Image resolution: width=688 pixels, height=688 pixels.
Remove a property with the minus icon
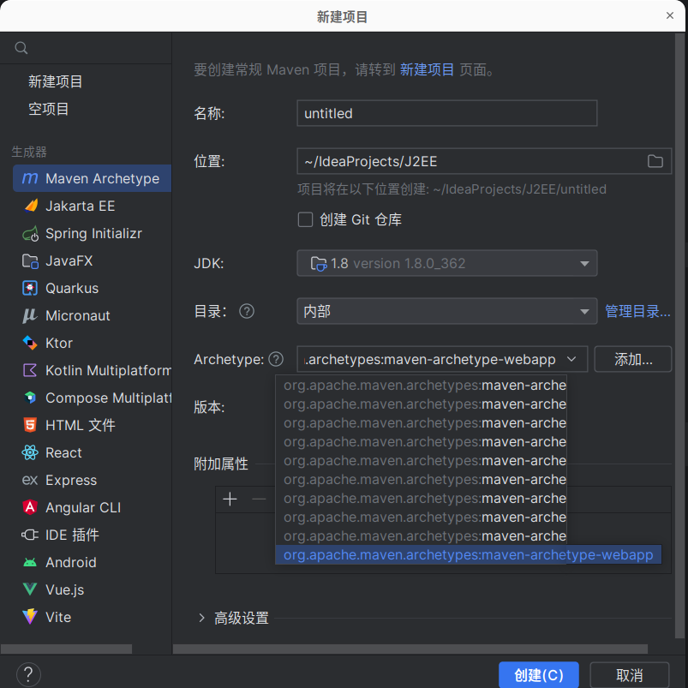tap(259, 499)
